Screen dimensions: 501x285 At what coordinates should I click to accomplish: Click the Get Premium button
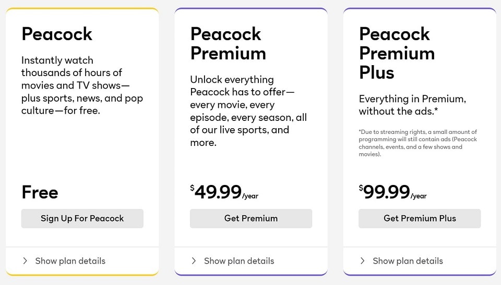tap(250, 218)
